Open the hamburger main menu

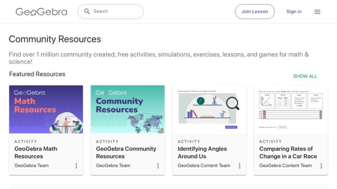pos(317,11)
